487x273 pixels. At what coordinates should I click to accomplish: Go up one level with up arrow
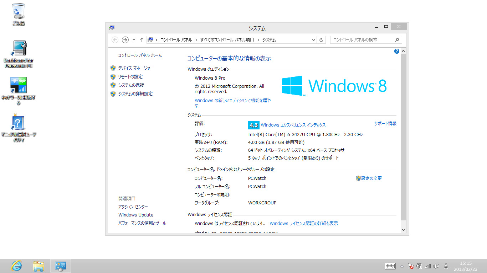(142, 40)
